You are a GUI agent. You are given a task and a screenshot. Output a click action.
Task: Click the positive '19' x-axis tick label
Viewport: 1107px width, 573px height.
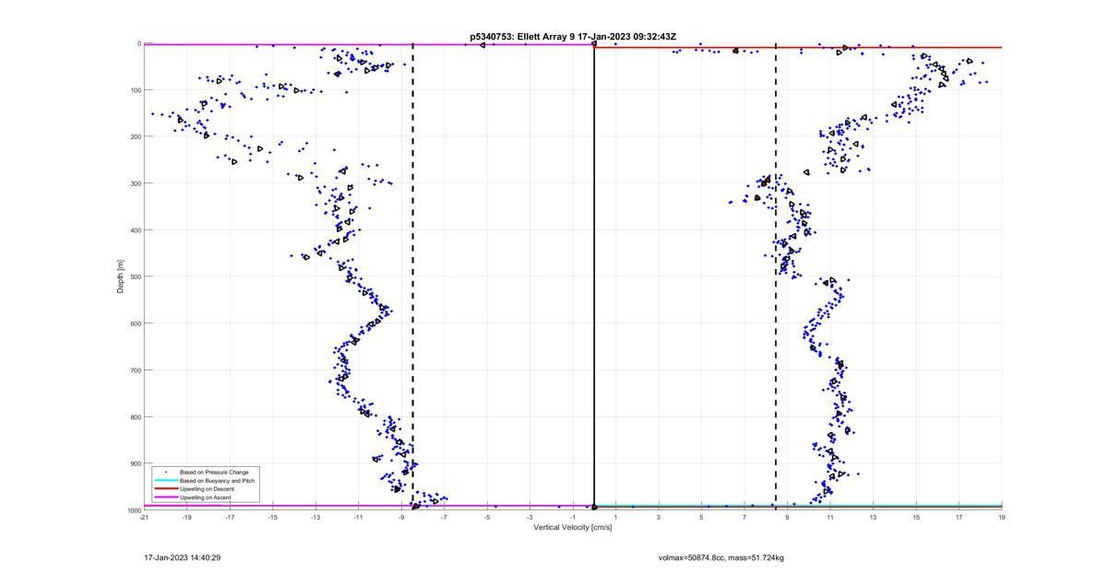[x=1002, y=518]
